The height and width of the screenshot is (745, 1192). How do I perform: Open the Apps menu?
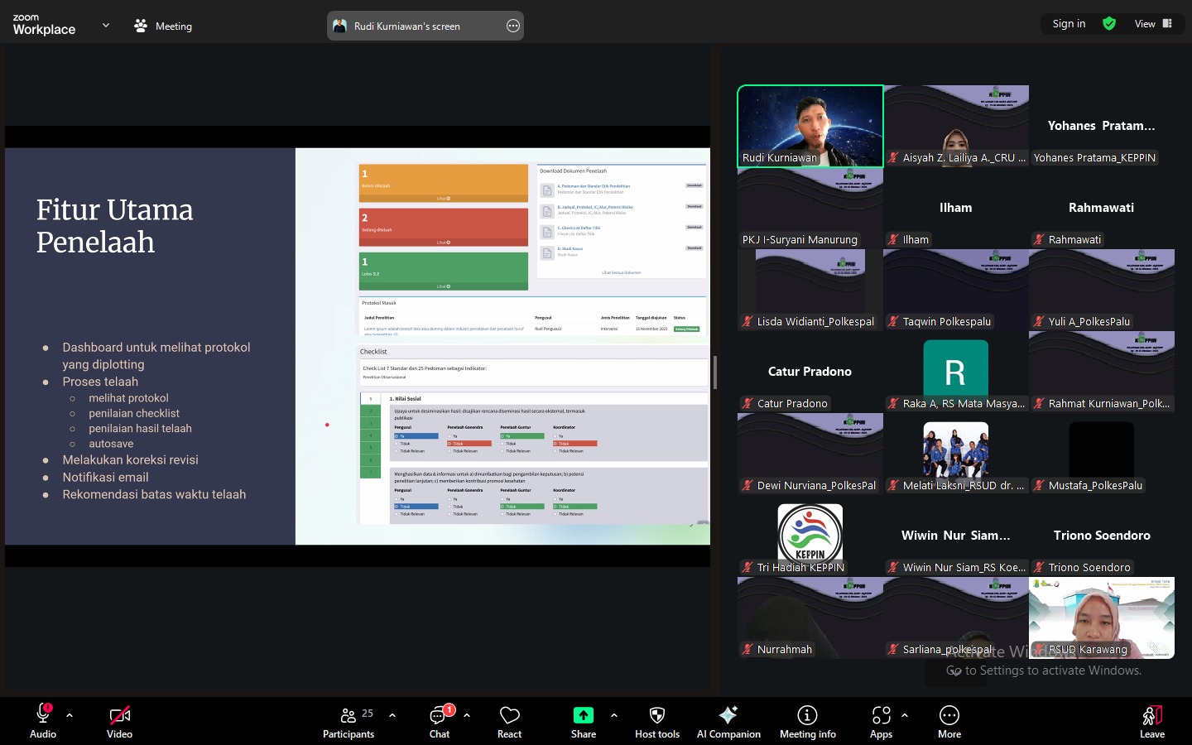pyautogui.click(x=881, y=722)
